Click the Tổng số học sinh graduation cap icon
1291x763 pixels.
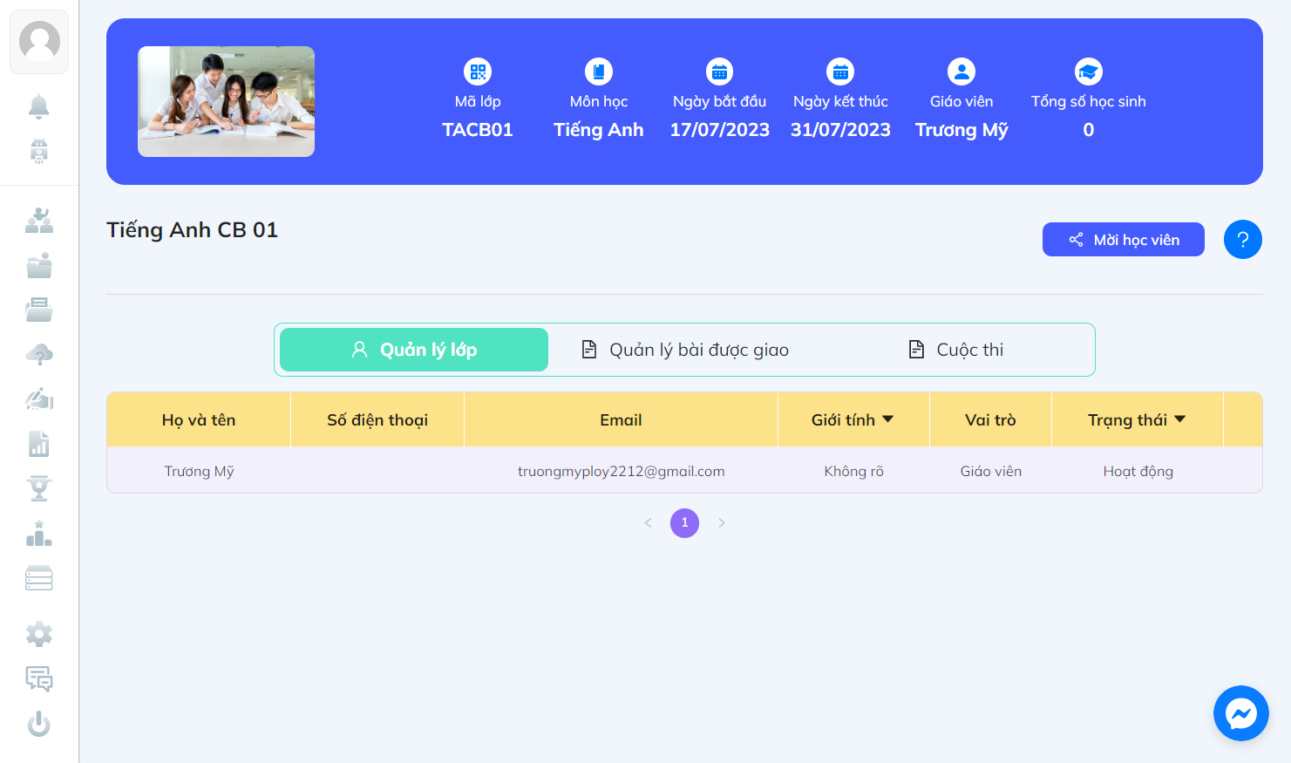[1089, 72]
